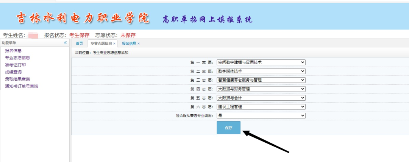
Task: Open the 第二志愿 dropdown
Action: coord(261,71)
